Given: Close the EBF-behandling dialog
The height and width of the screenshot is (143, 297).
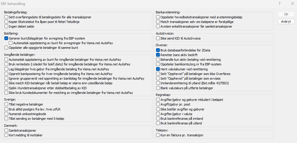Looking at the screenshot, I should click(292, 4).
